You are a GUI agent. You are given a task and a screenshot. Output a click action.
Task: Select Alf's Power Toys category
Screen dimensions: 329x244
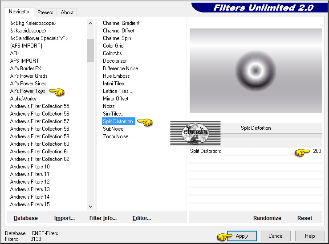pyautogui.click(x=28, y=91)
